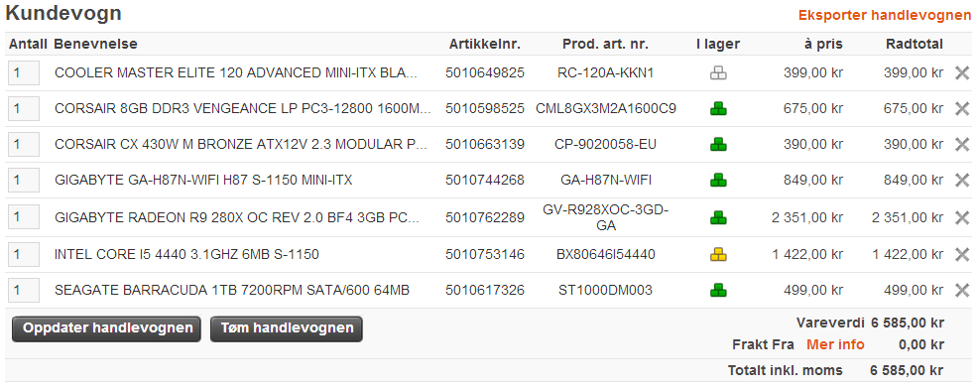Click green stock icon for Seagate Barracuda
The width and height of the screenshot is (976, 389).
(718, 290)
